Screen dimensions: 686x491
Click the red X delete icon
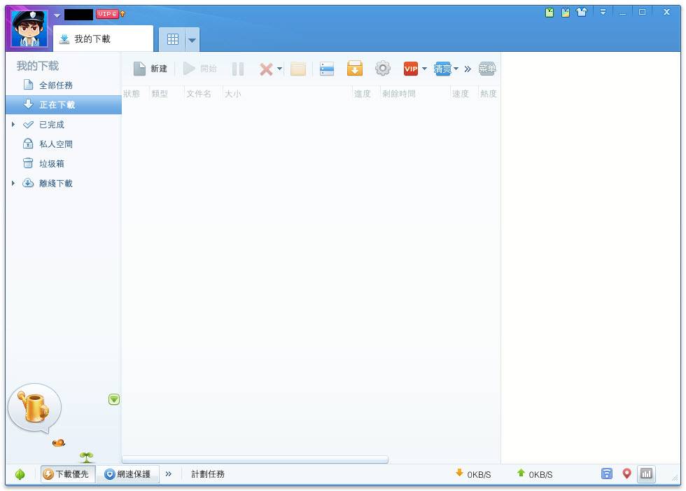click(x=266, y=69)
